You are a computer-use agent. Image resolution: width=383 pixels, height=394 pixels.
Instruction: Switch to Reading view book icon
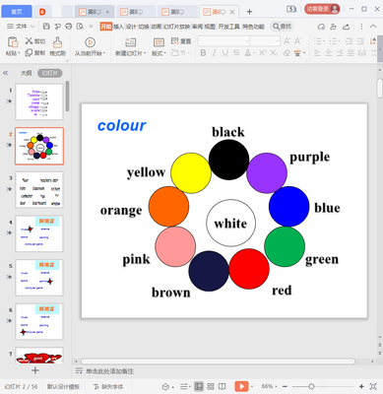click(223, 386)
